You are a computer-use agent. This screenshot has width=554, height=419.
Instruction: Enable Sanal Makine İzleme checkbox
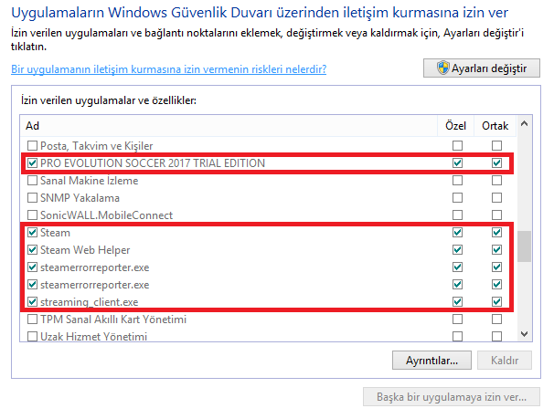(32, 181)
